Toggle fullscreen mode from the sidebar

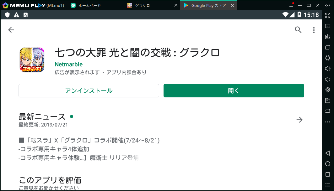[x=328, y=15]
